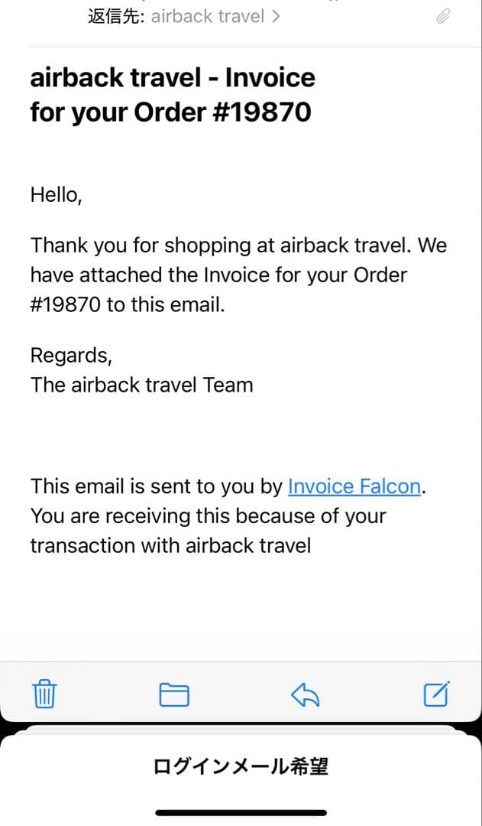Expand sender details via the chevron next to airback travel
The image size is (482, 826).
click(275, 15)
